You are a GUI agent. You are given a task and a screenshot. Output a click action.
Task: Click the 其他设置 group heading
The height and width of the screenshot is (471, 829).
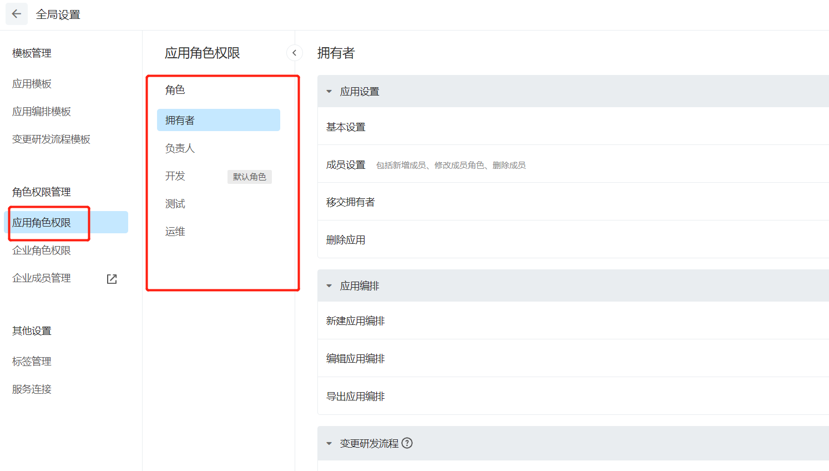click(x=32, y=331)
